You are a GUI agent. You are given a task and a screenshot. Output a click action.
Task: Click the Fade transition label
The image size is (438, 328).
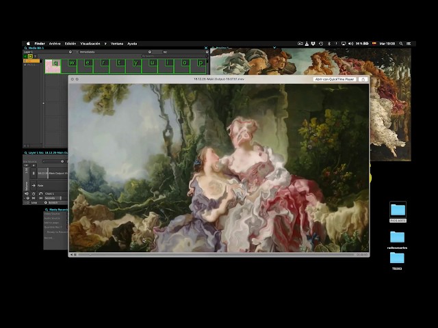[x=40, y=185]
